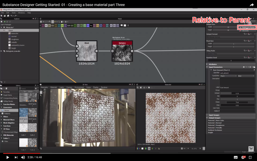Open the File menu
The image size is (257, 161).
click(x=3, y=13)
